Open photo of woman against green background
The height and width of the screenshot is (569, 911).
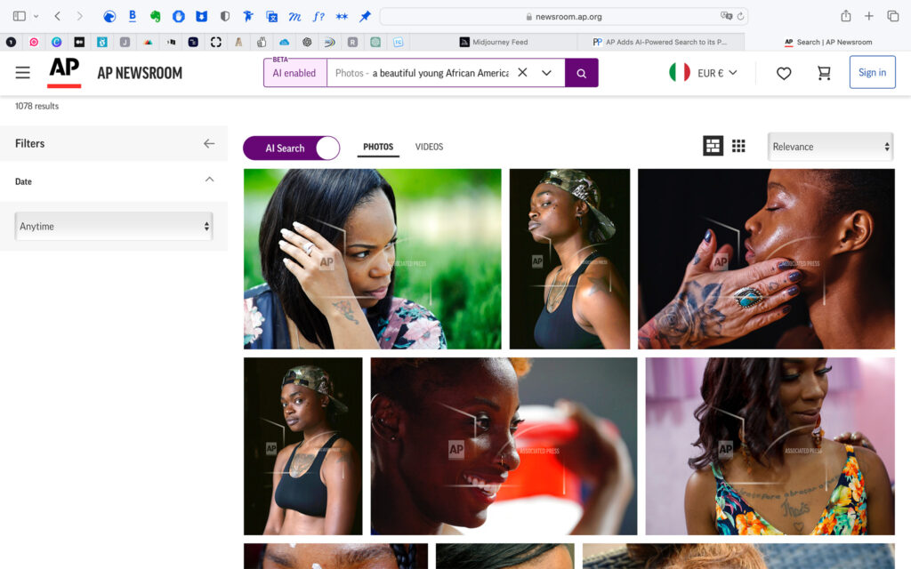(x=373, y=259)
